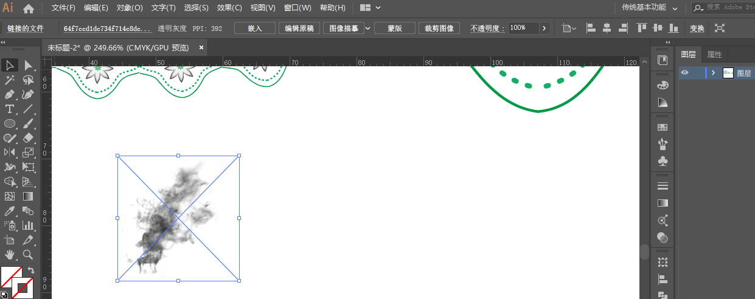Open the Symbols panel club icon

tap(663, 161)
